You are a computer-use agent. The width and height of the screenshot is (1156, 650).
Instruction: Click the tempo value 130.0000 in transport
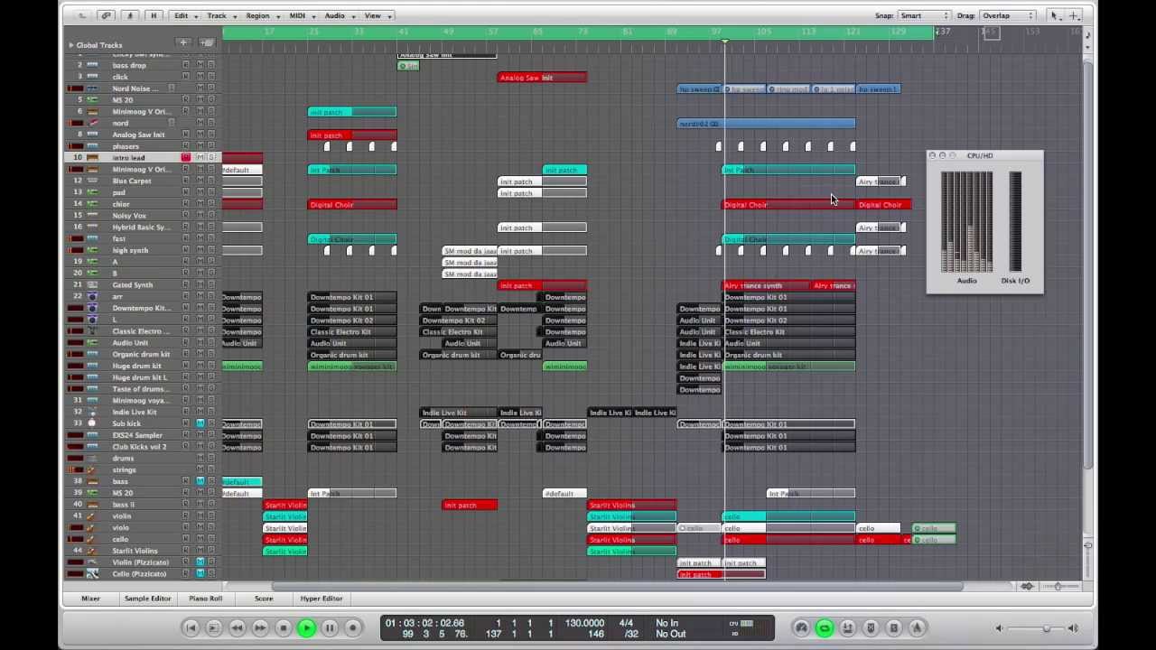point(584,623)
